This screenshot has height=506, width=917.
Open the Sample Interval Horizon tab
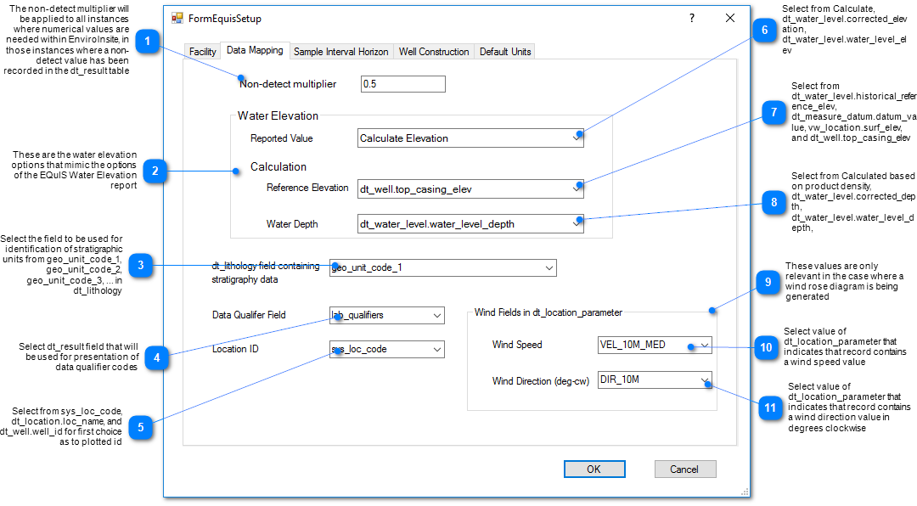(x=340, y=52)
